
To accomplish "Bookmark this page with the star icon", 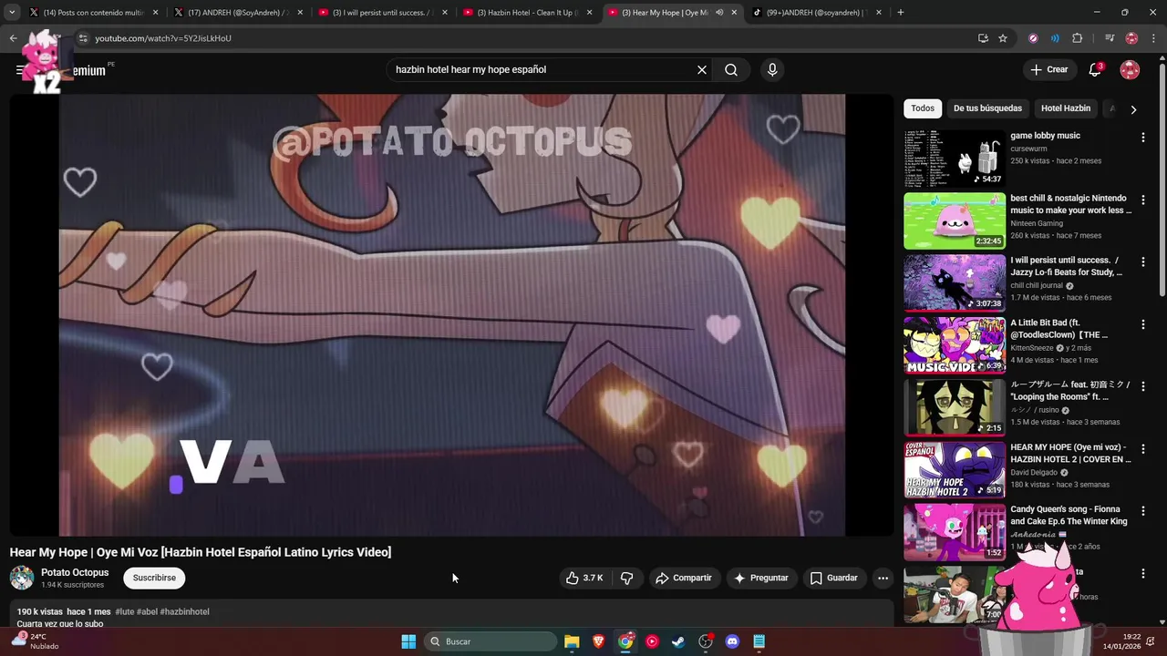I will point(1003,38).
